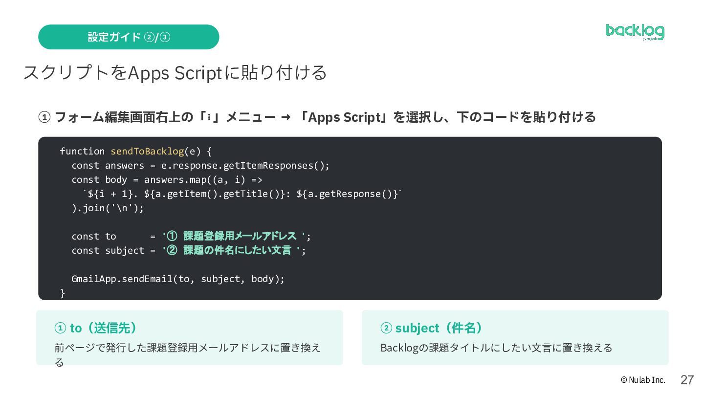Click the heading '② subject（件名）'
The image size is (704, 396).
point(432,328)
